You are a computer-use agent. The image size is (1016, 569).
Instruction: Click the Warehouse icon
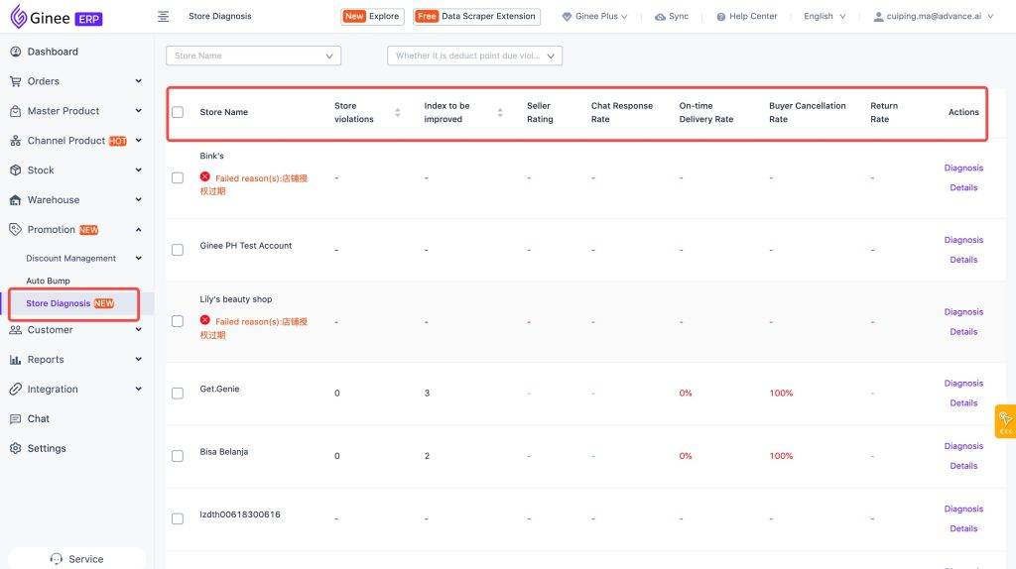16,200
